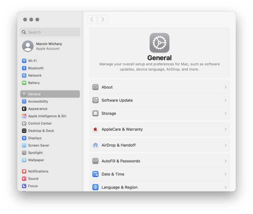Click the Sound label in sidebar
Viewport: 253px width, 214px height.
[33, 179]
